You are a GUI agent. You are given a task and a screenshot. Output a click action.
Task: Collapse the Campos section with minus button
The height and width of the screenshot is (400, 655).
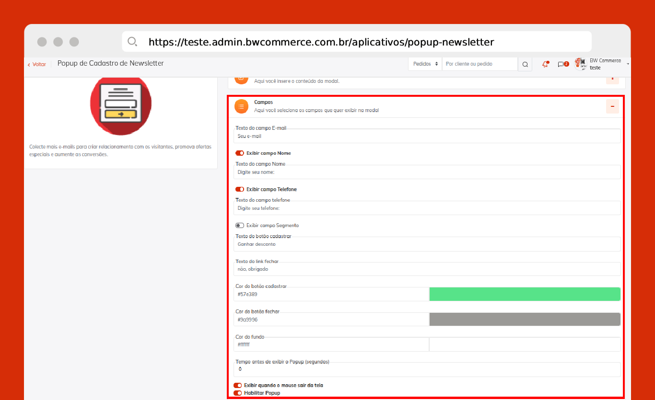coord(612,106)
